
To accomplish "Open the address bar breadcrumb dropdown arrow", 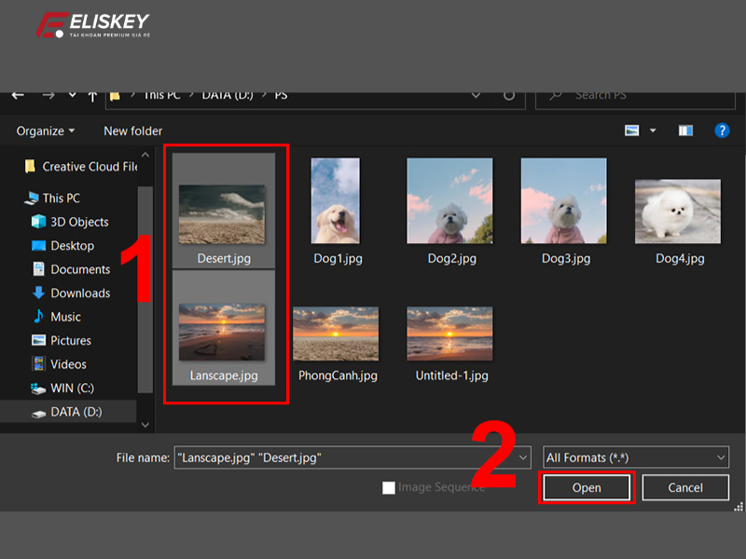I will pyautogui.click(x=477, y=94).
